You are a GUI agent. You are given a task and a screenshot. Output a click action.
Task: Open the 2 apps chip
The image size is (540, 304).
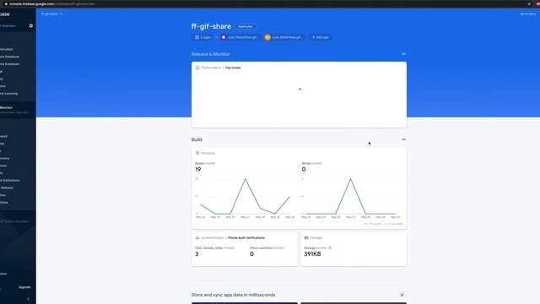[x=202, y=37]
